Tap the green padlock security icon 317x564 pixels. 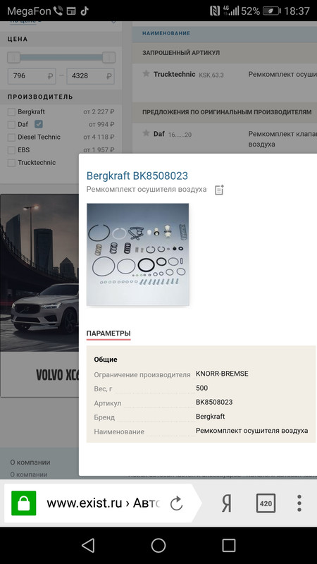coord(24,503)
